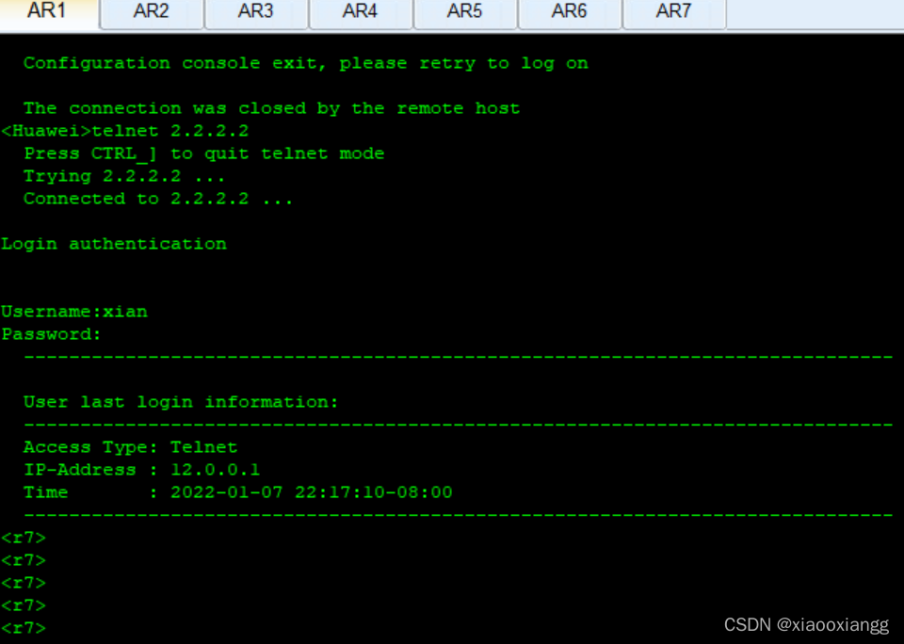The height and width of the screenshot is (644, 904).
Task: Click the connection closed by remote host line
Action: (271, 108)
